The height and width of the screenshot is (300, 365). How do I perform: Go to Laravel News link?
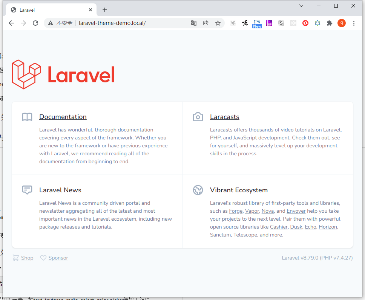tap(60, 190)
